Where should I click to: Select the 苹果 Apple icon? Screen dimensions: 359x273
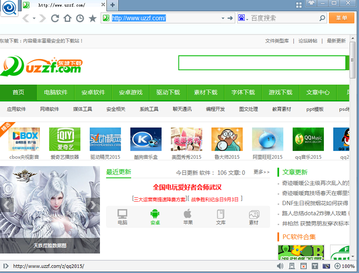(x=188, y=217)
